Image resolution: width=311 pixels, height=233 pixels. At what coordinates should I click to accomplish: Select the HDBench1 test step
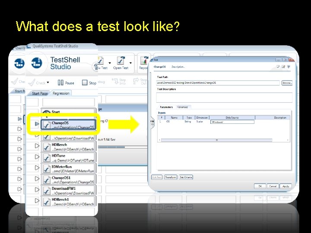pos(68,202)
